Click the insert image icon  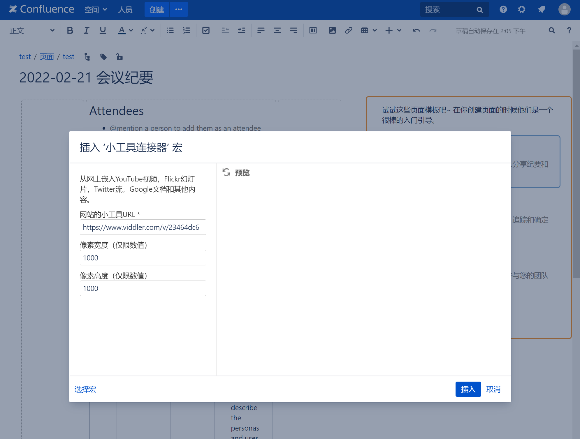(332, 30)
